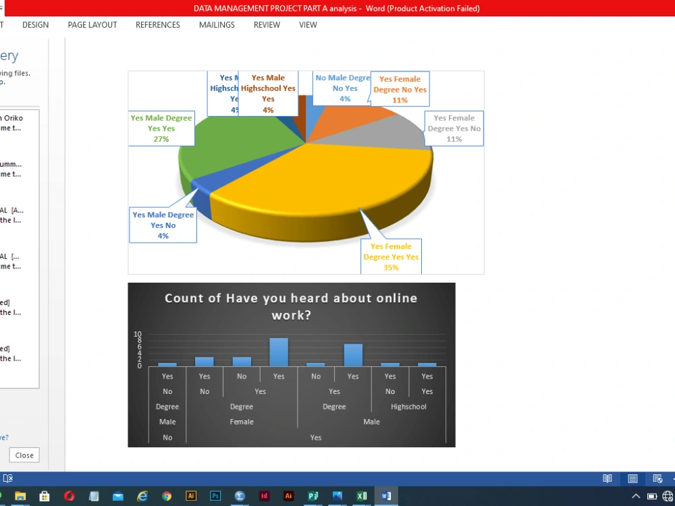Open the network globe tray icon
The image size is (675, 506).
pyautogui.click(x=668, y=496)
